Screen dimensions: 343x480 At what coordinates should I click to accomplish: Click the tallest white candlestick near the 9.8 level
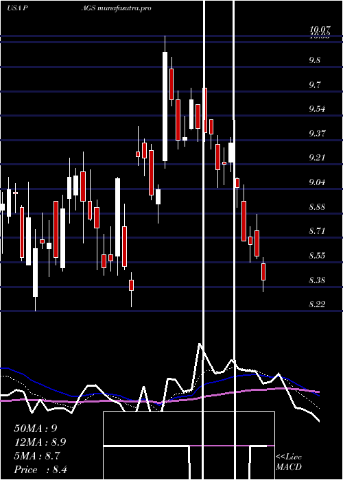pos(165,106)
